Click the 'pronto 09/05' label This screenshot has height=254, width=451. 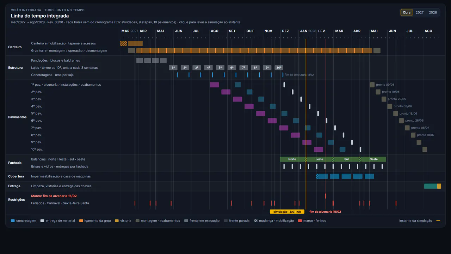(x=385, y=85)
